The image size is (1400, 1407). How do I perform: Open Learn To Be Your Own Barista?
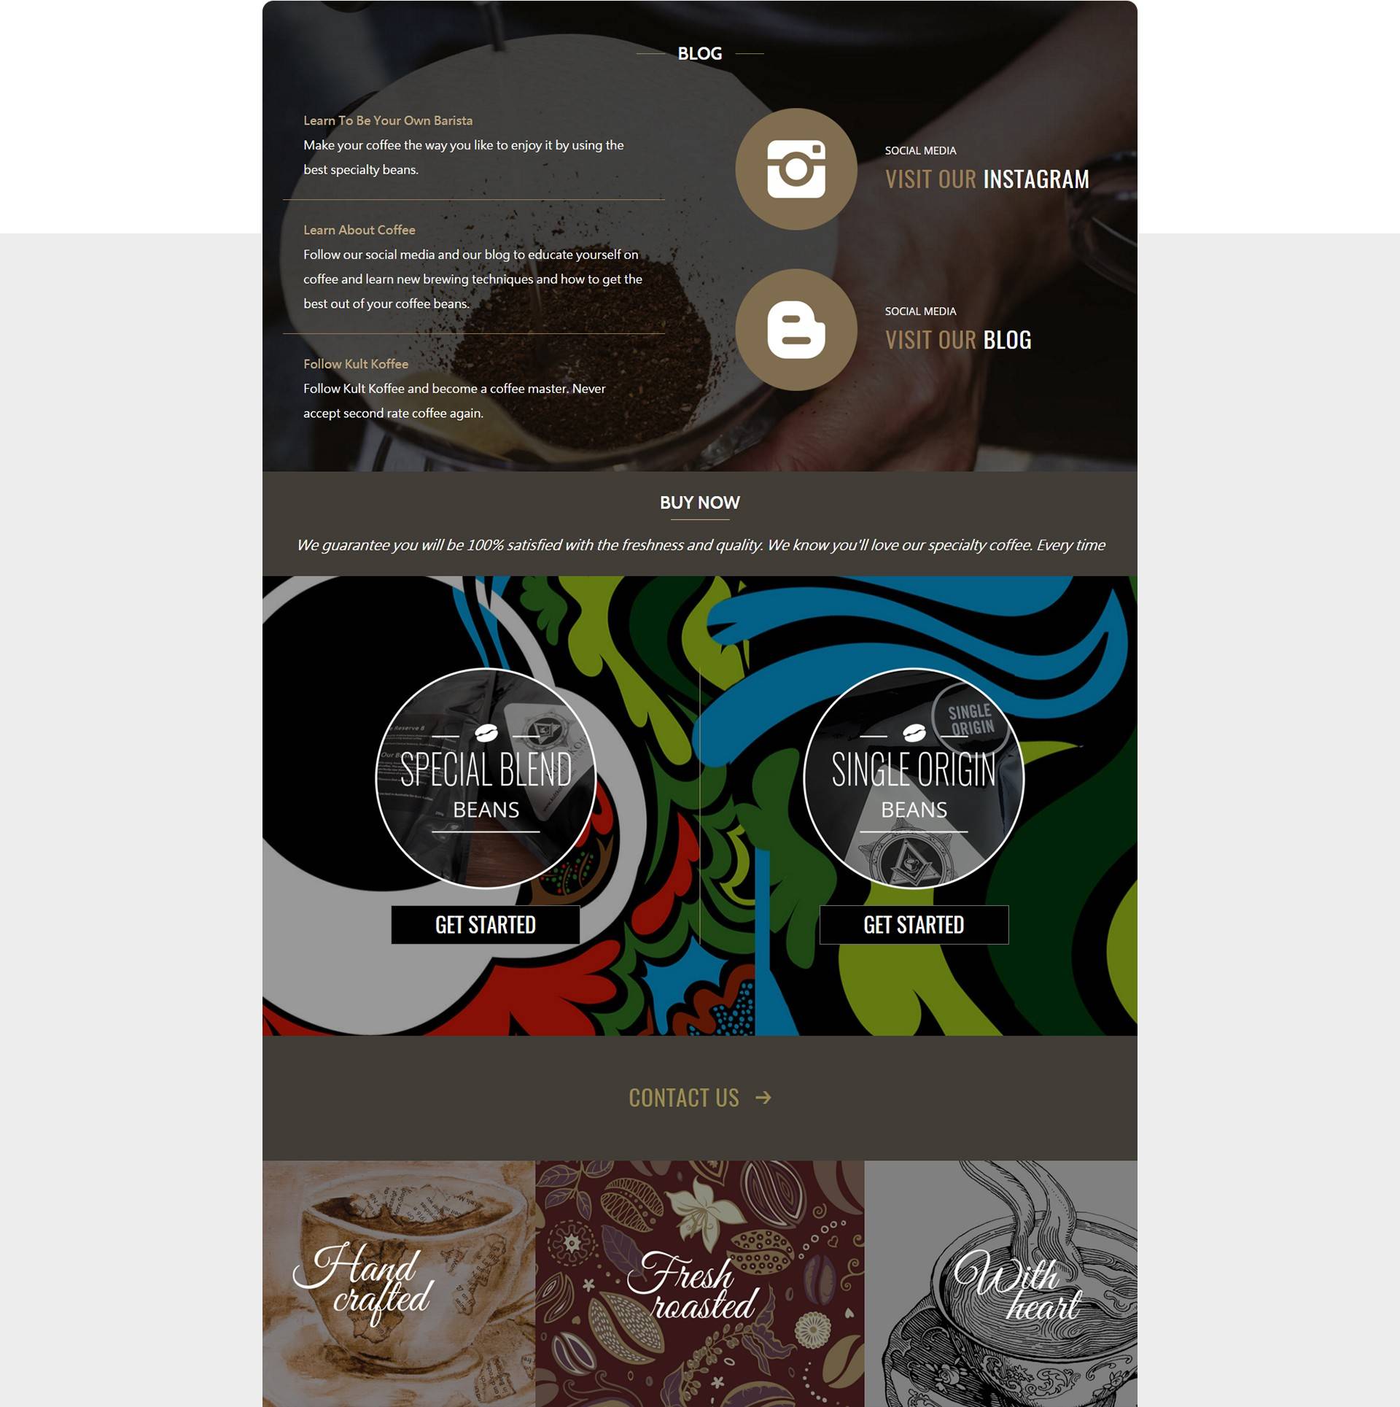click(388, 120)
